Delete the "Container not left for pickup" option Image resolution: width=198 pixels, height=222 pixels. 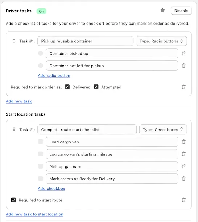tap(183, 66)
